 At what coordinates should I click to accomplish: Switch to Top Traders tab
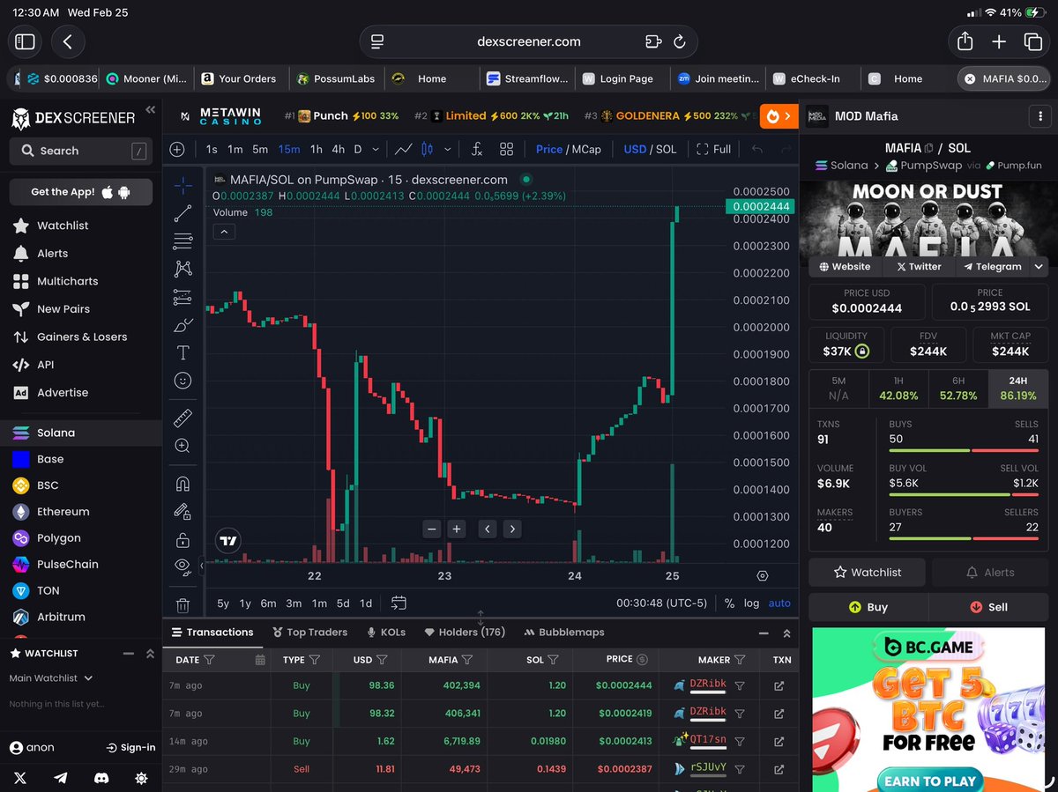tap(310, 632)
